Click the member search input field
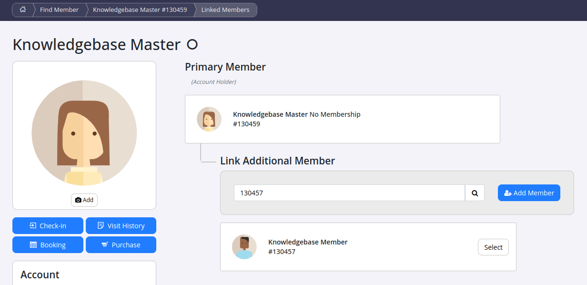 click(349, 193)
